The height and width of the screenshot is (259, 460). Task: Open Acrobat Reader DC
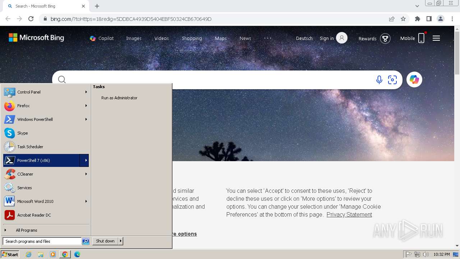point(46,215)
